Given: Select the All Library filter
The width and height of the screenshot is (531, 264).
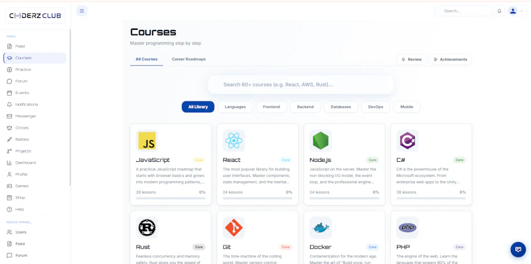Looking at the screenshot, I should point(198,107).
